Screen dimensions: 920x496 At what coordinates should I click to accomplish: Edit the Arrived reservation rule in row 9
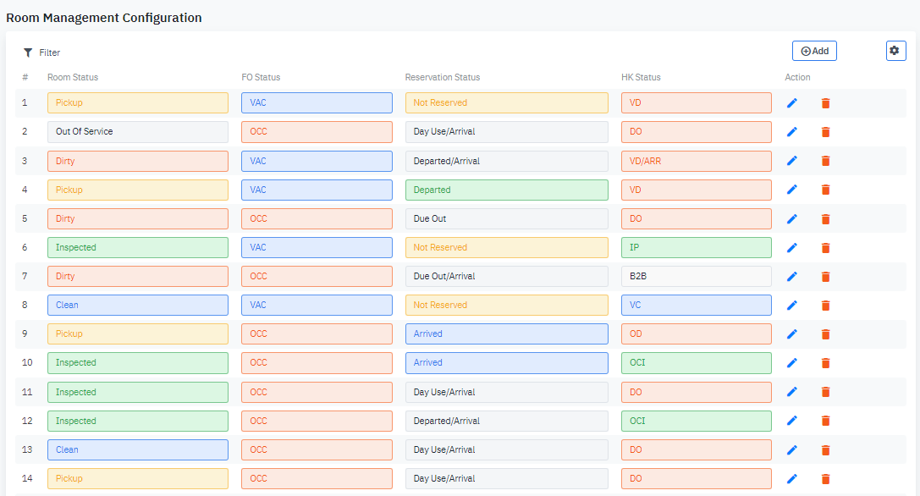[x=792, y=333]
